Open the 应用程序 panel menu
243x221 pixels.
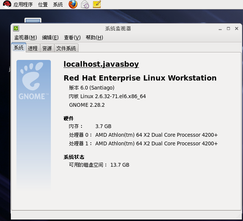pos(23,4)
